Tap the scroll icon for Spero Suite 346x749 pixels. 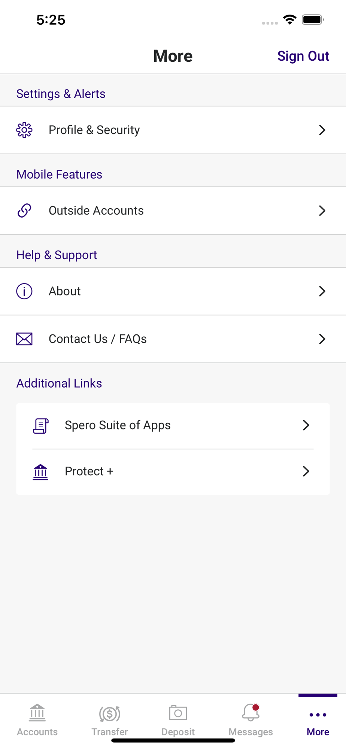point(40,426)
